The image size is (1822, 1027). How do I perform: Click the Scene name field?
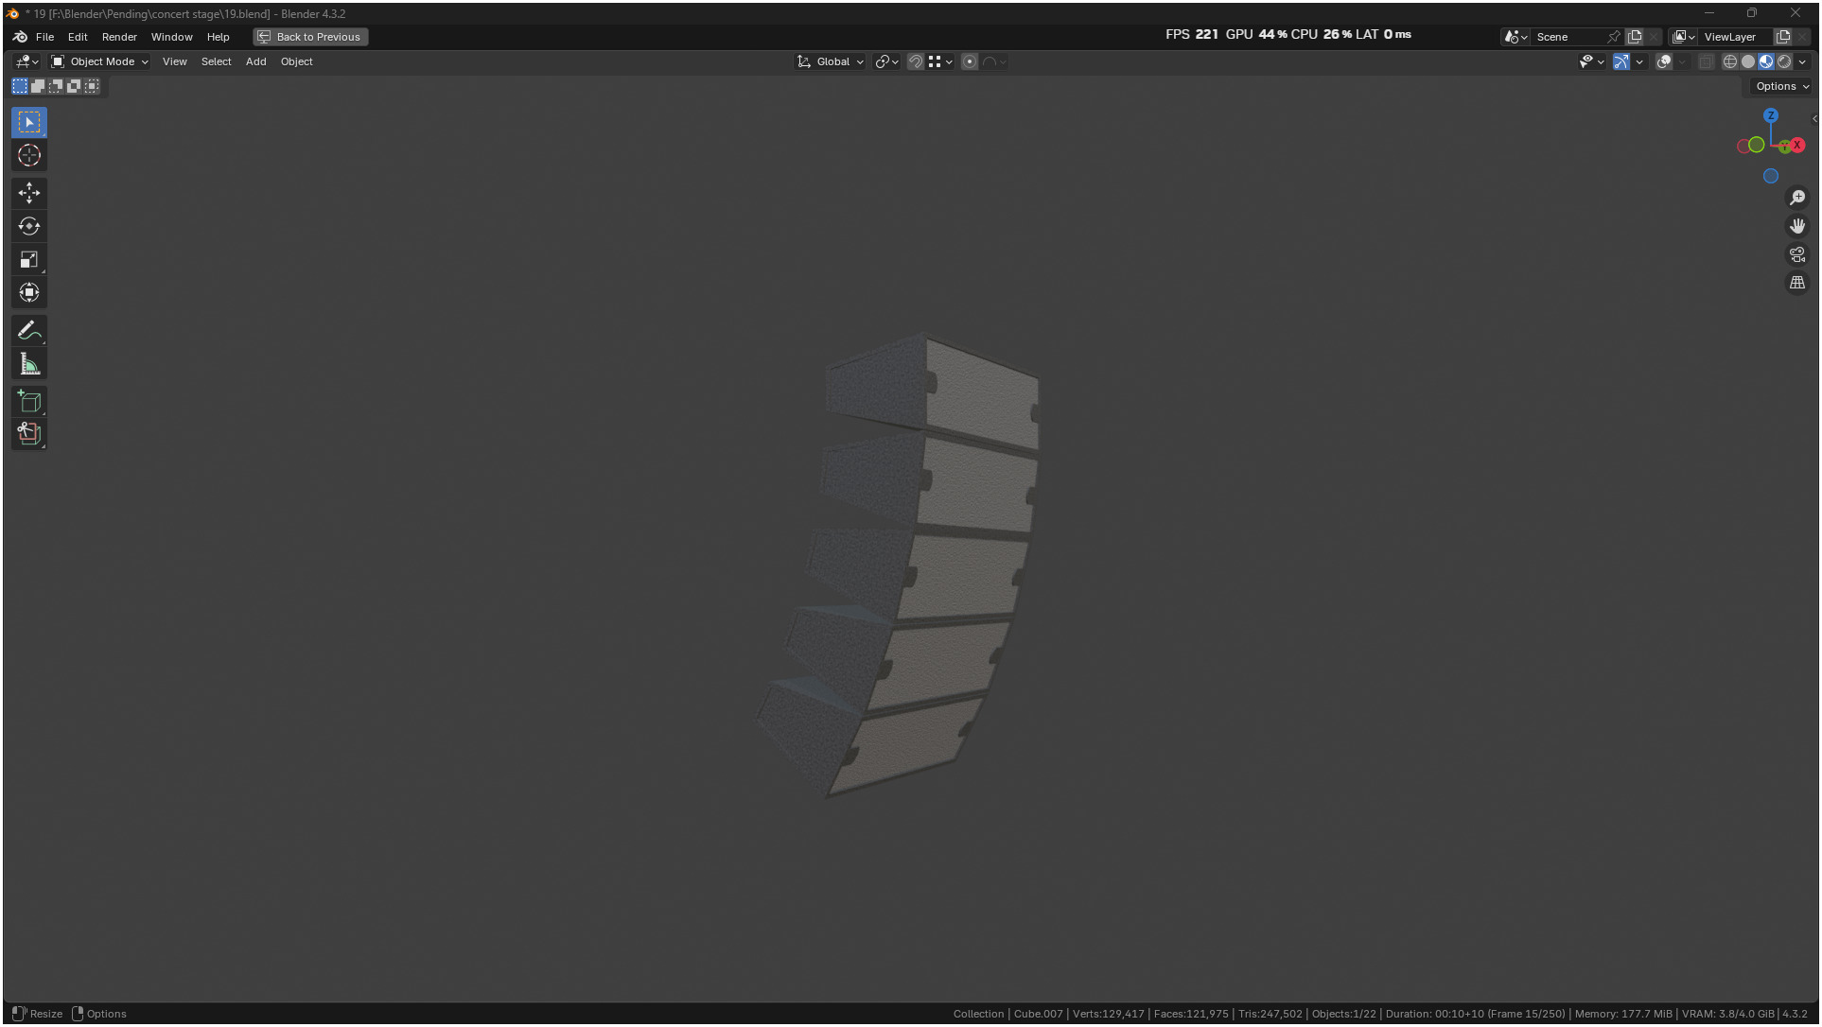coord(1566,37)
